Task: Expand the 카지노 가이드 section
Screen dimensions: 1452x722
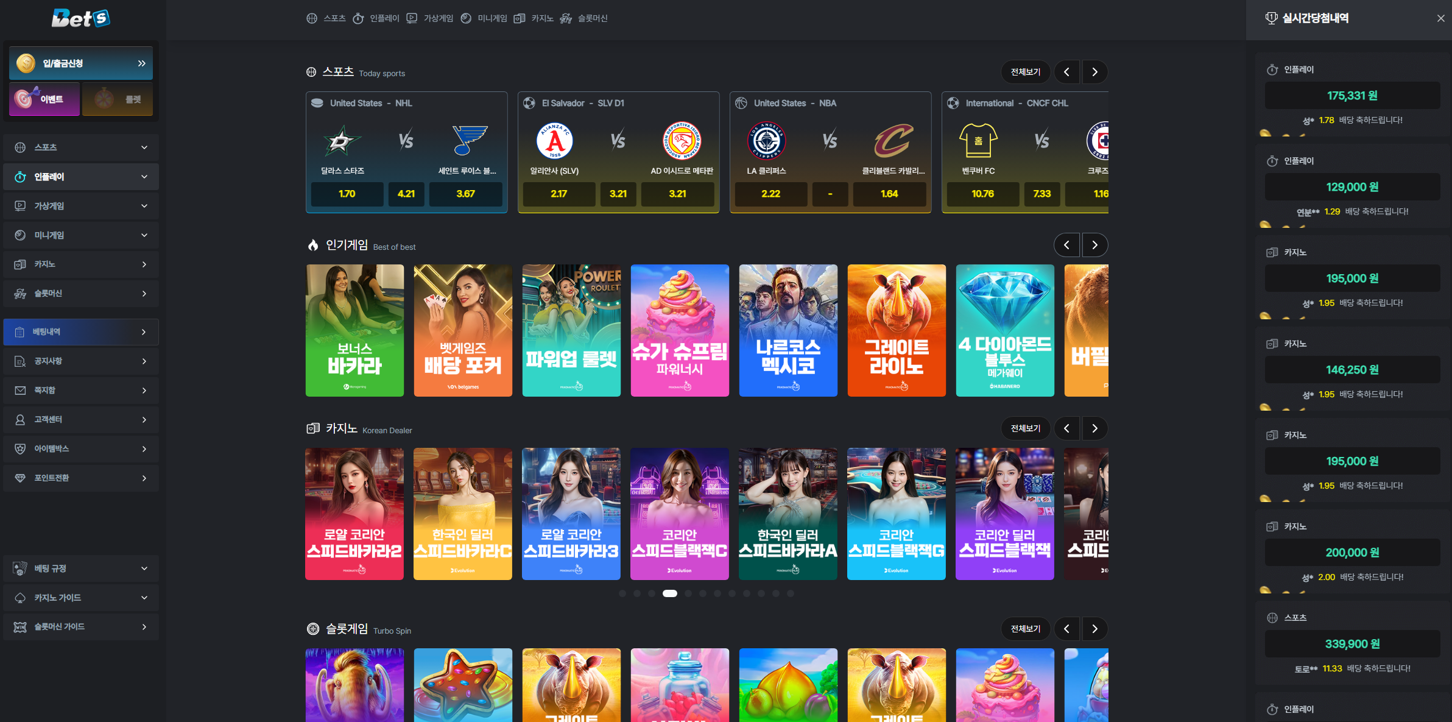Action: point(80,597)
